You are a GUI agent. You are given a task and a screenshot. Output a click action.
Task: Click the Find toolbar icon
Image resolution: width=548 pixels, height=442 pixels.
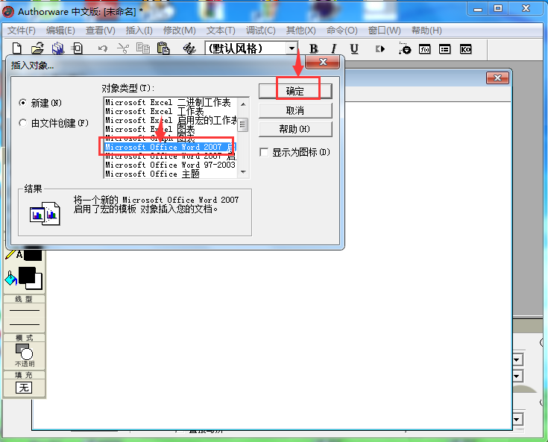[x=189, y=48]
